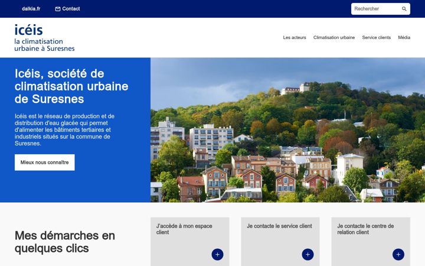Open the 'J'accède à mon espace client' card
425x266 pixels.
(189, 242)
